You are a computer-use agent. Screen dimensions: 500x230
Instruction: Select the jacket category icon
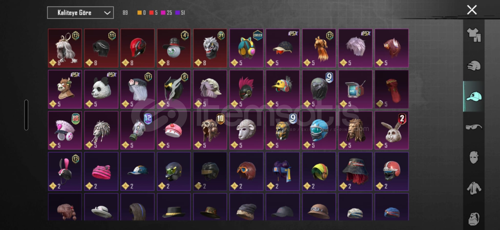[474, 188]
